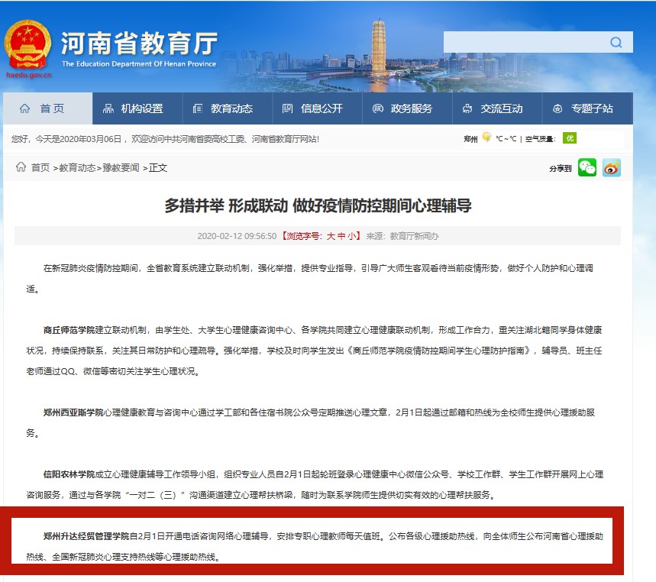656x582 pixels.
Task: Click the green air quality badge
Action: coord(569,138)
